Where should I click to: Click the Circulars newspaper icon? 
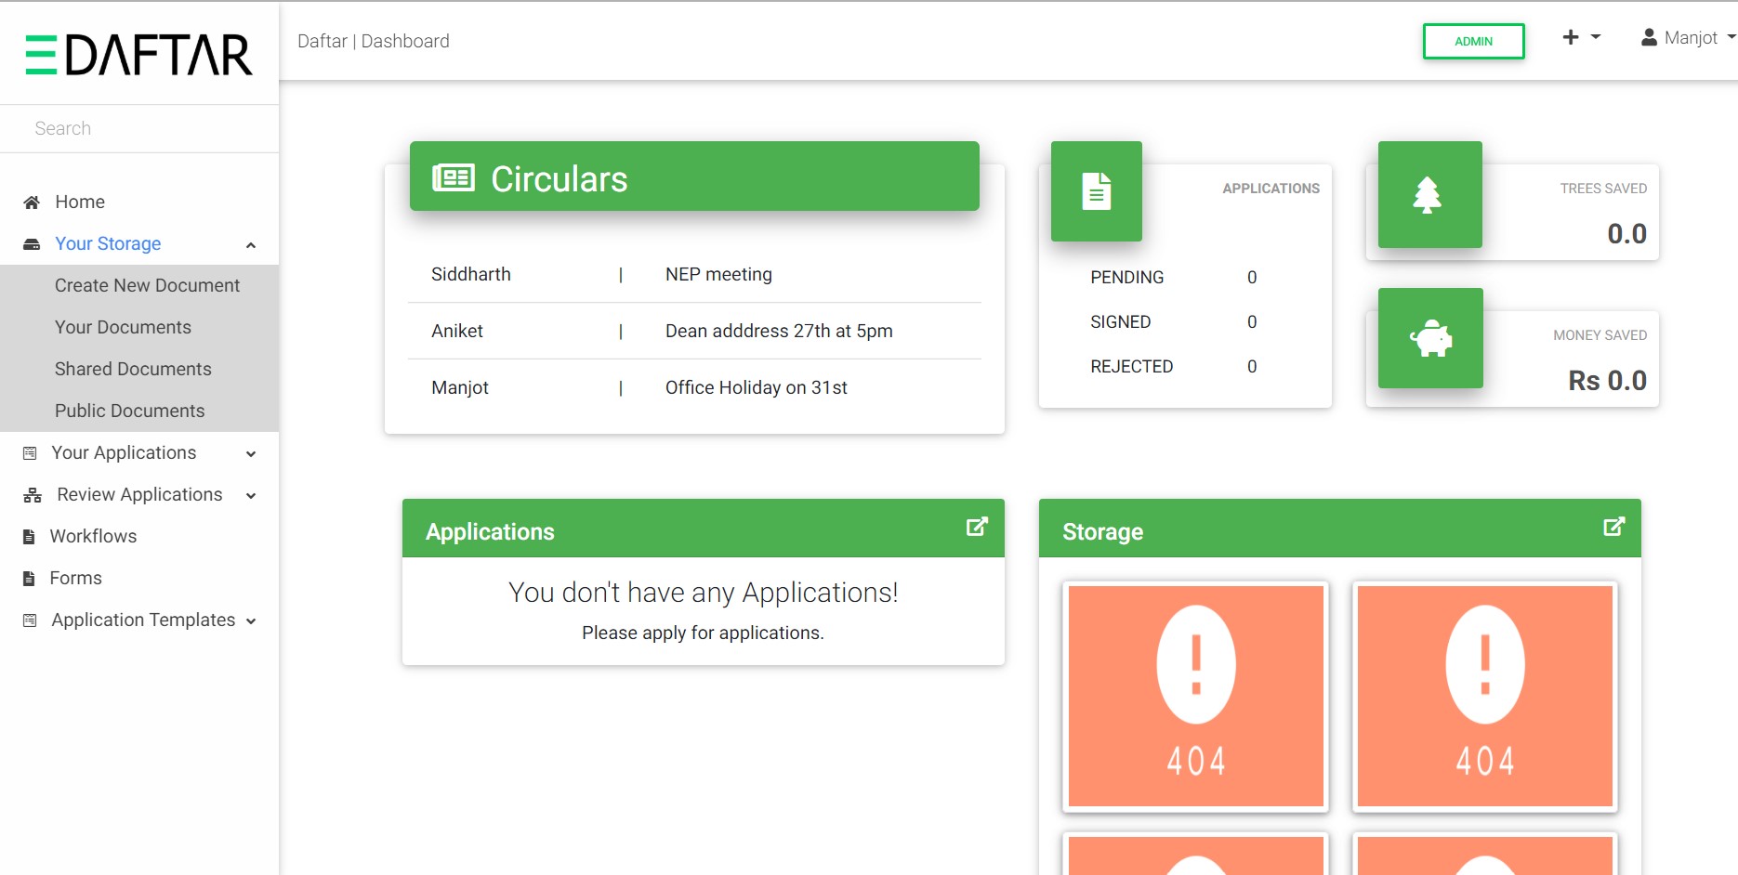tap(454, 177)
